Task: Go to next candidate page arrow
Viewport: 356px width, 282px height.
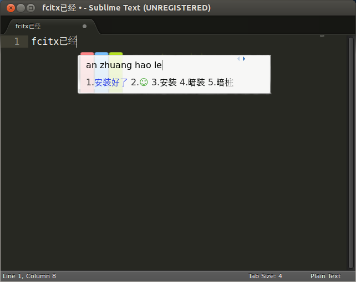Action: pos(244,59)
